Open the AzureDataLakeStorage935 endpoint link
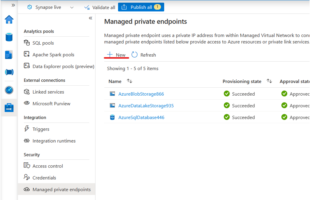The height and width of the screenshot is (200, 315). coord(146,106)
